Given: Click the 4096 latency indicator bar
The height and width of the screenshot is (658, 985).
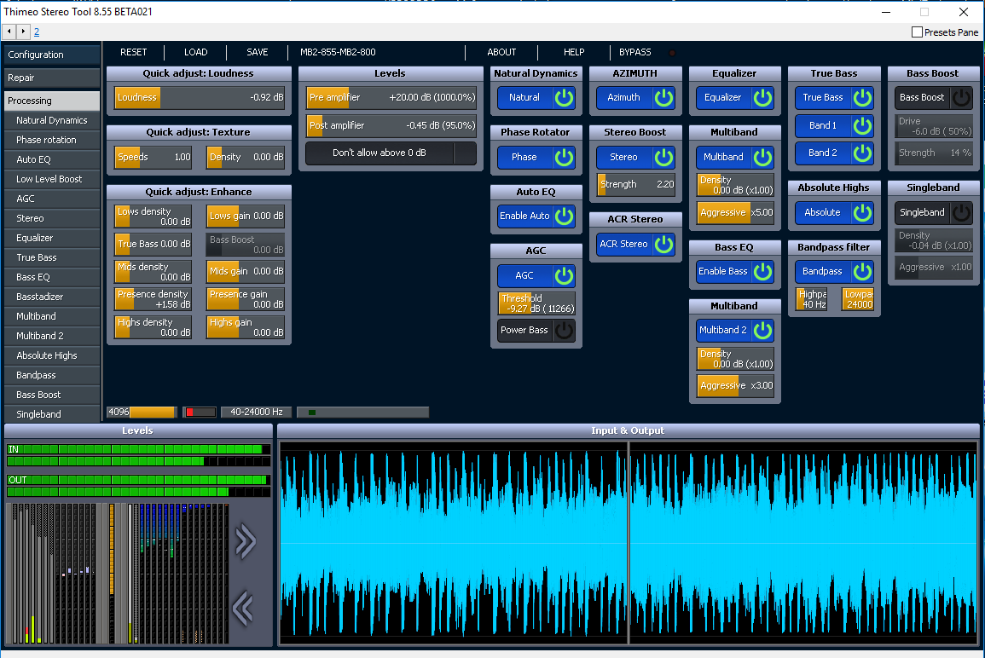Looking at the screenshot, I should click(142, 413).
